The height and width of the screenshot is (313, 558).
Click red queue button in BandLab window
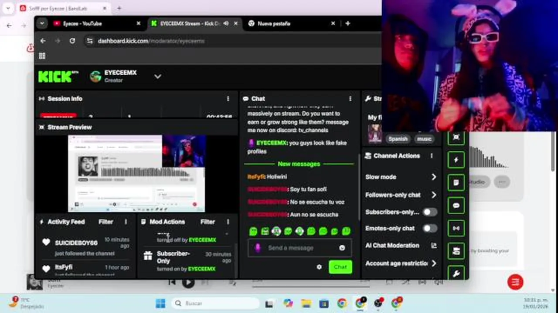515,282
